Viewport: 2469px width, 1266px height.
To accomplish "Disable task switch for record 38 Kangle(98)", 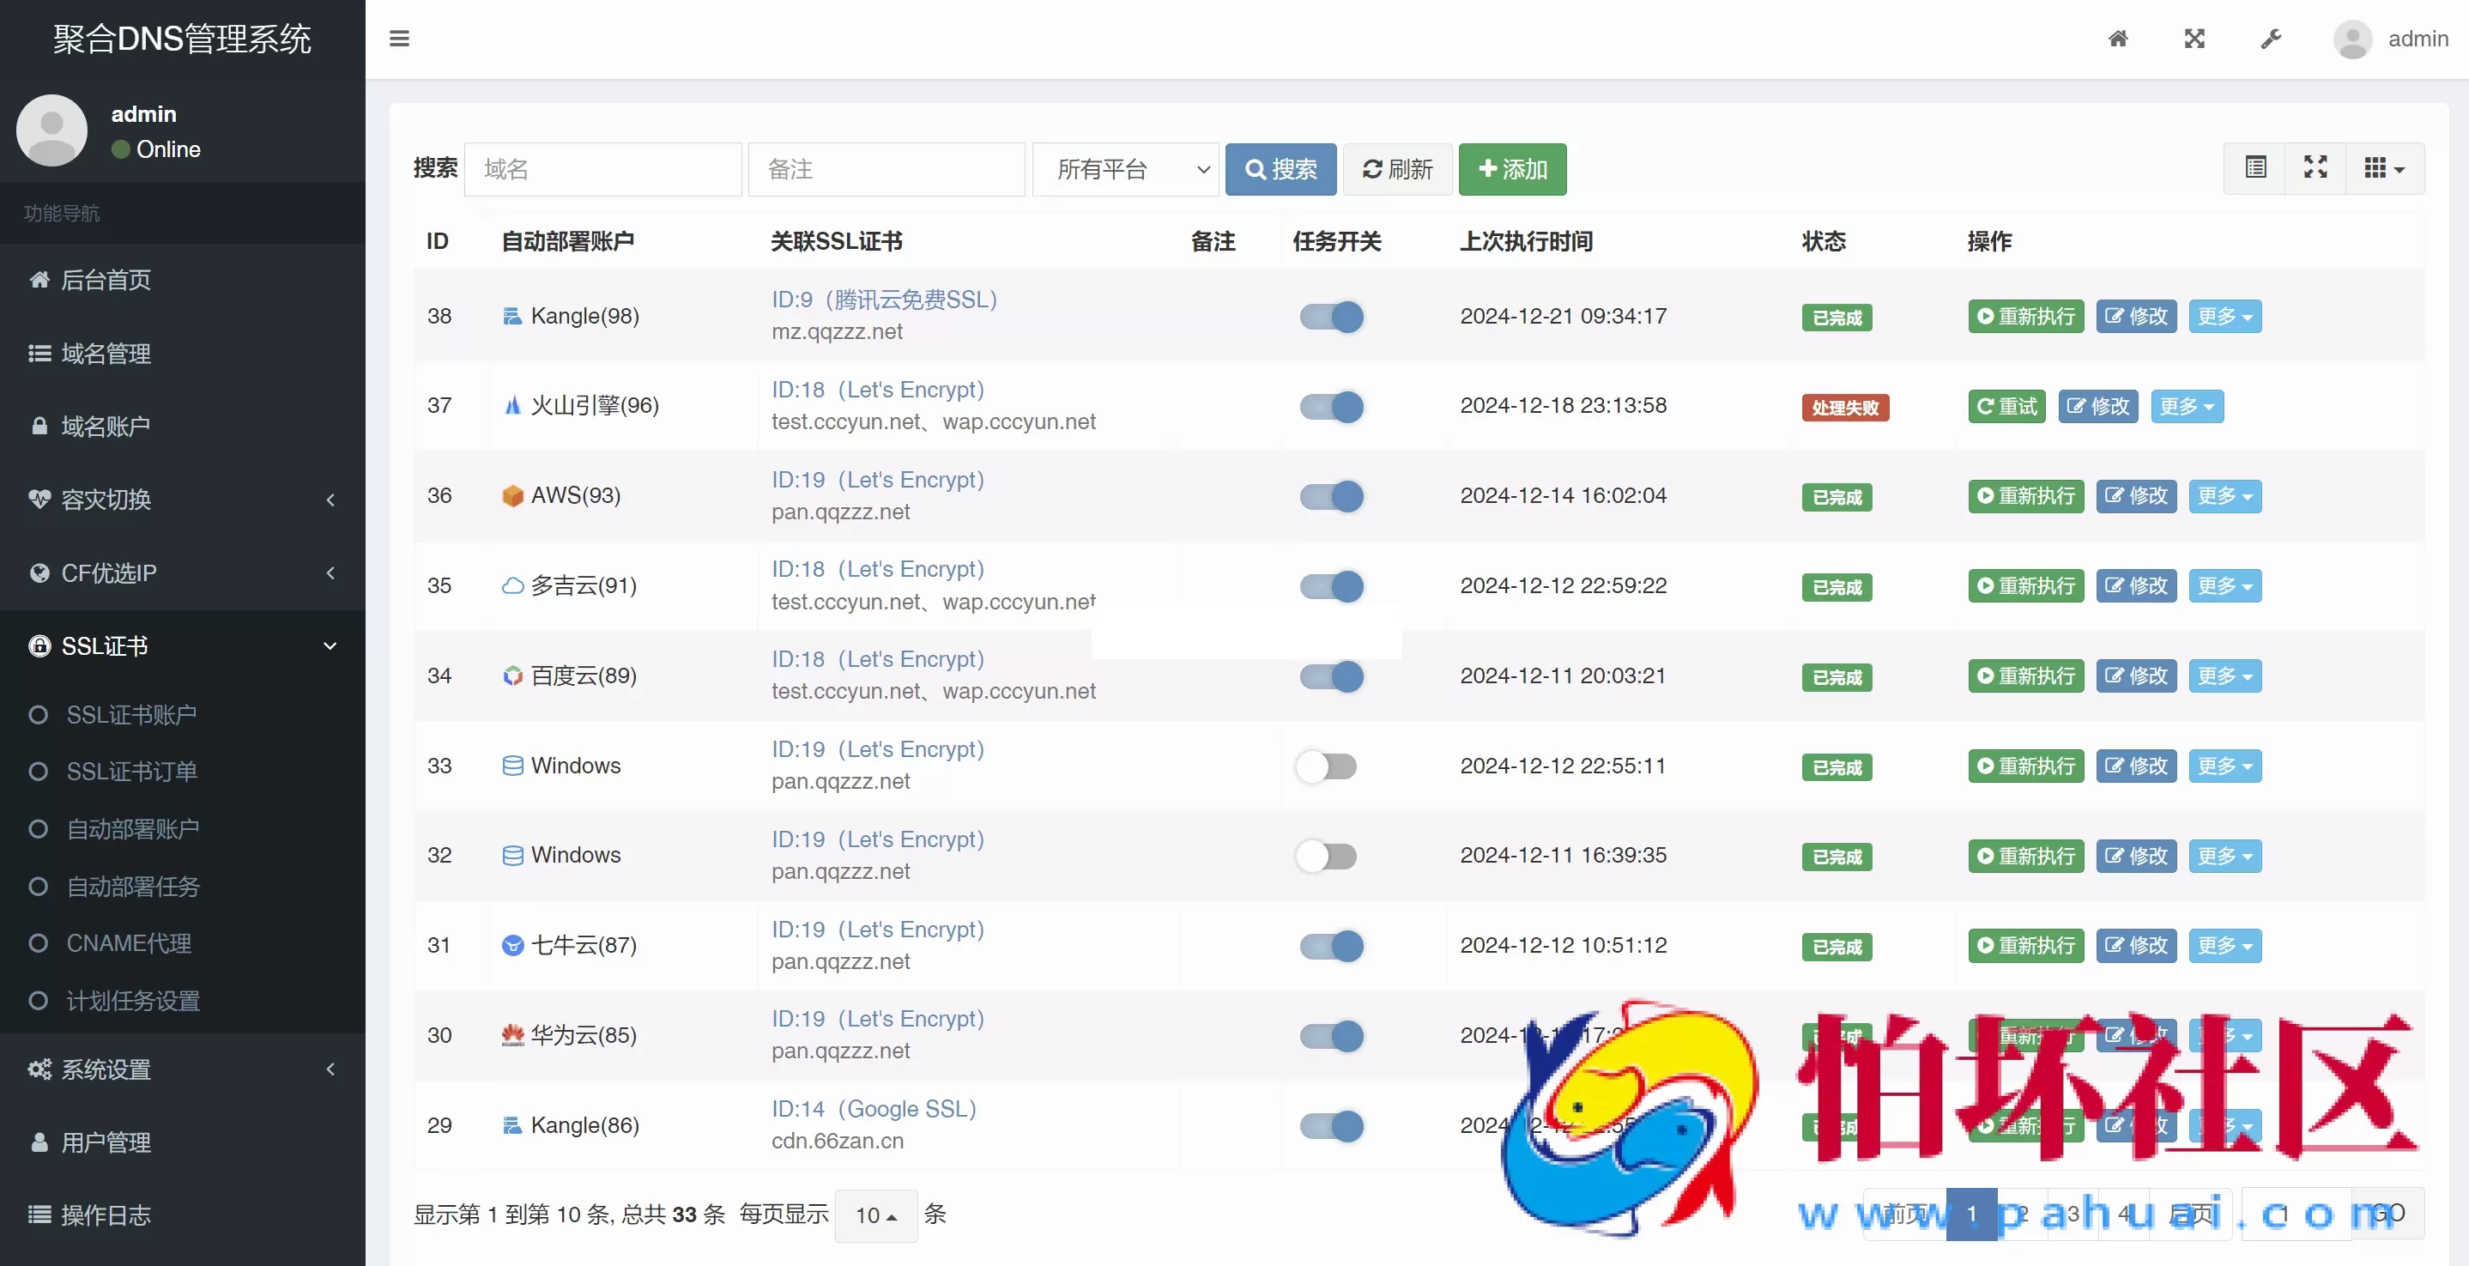I will click(x=1330, y=316).
